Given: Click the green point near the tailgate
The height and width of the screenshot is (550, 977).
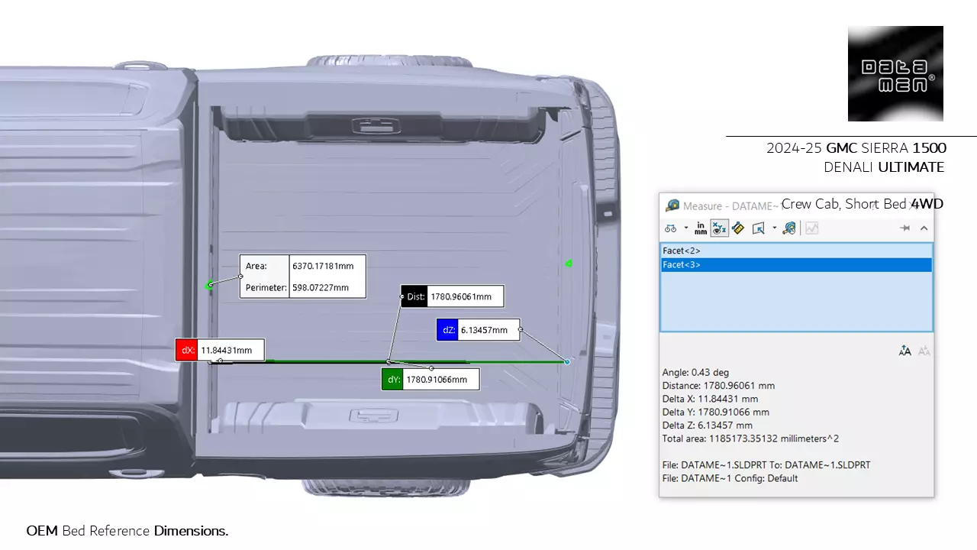Looking at the screenshot, I should point(569,264).
